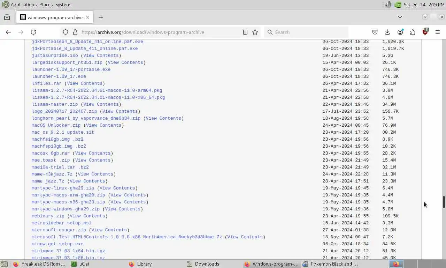Reload the current archive.org page
Screen dimensions: 446x268
33,32
